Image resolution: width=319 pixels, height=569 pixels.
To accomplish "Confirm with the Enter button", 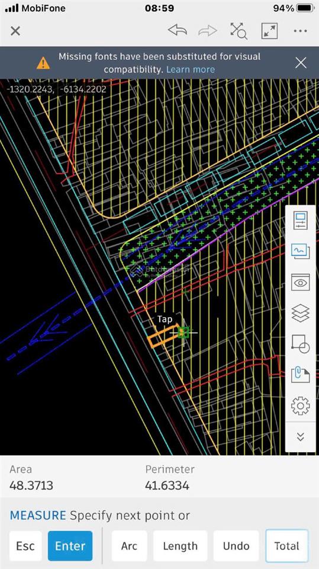I will click(x=70, y=546).
